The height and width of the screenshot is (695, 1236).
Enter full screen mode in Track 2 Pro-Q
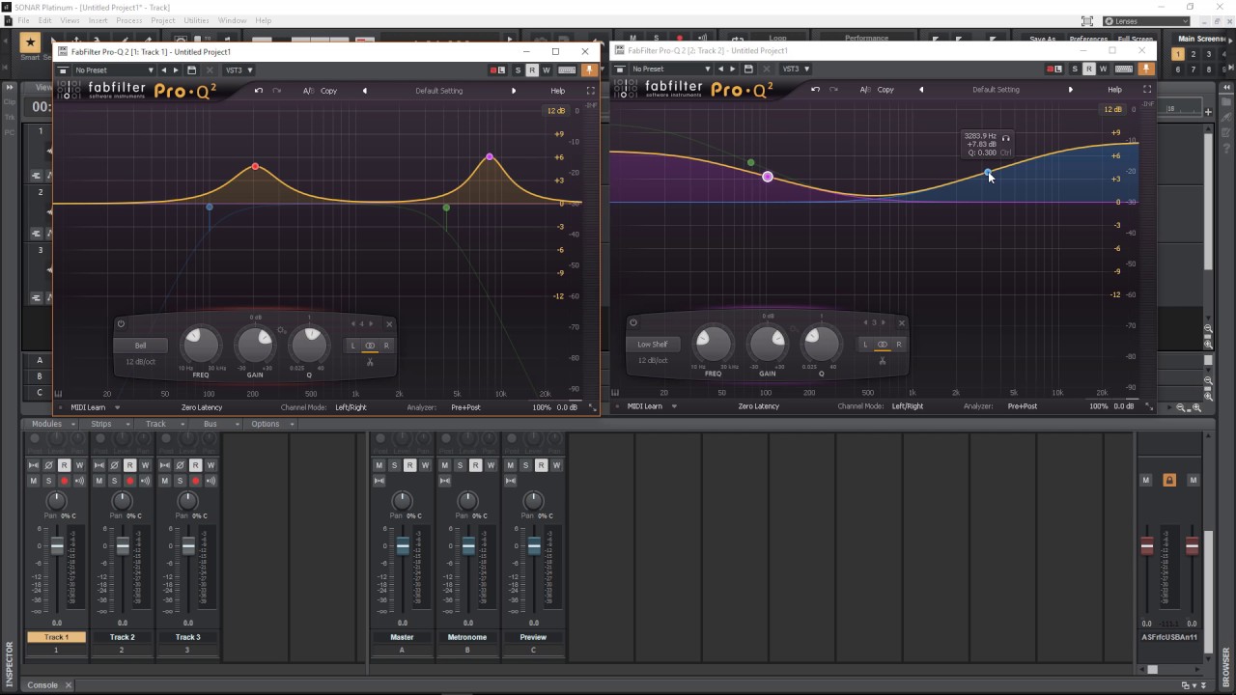[x=1147, y=90]
